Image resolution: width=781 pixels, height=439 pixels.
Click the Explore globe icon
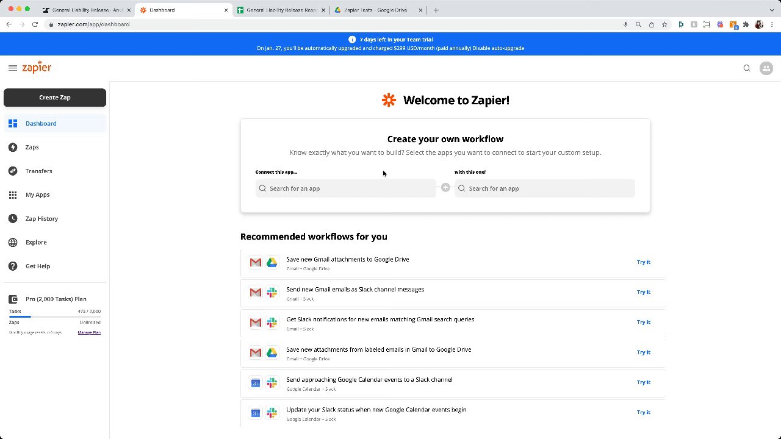click(x=13, y=242)
